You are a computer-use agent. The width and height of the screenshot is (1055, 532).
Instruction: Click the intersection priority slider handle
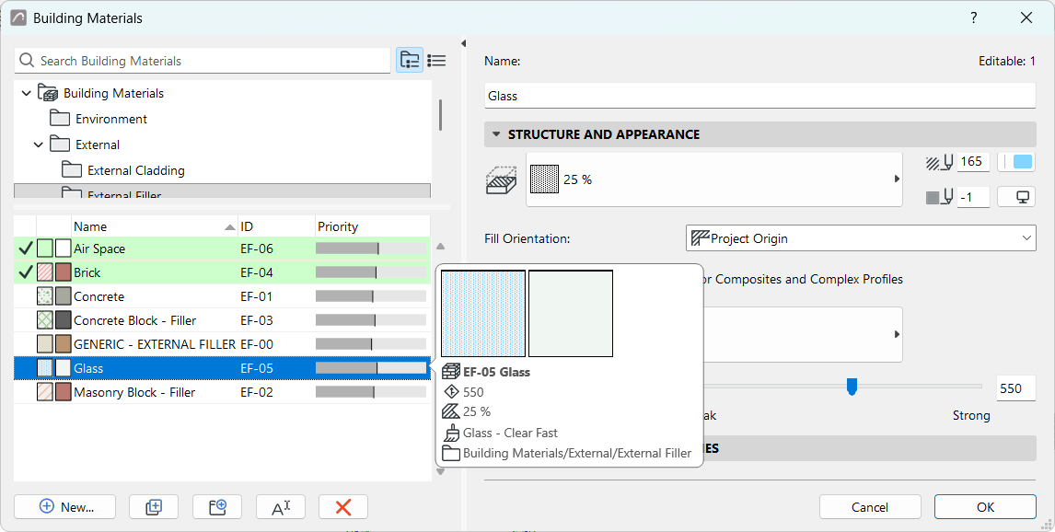852,387
